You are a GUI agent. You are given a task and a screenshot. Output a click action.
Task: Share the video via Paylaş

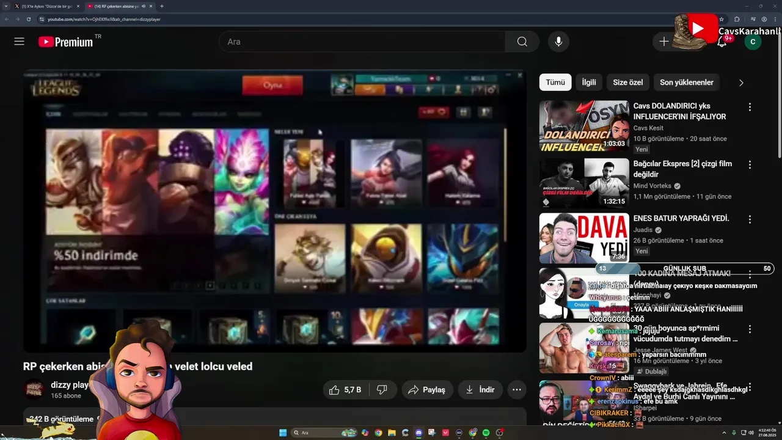(x=427, y=390)
